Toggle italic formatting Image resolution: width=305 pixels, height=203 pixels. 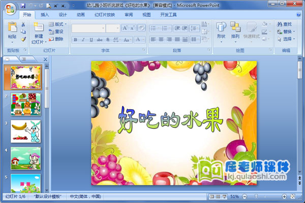(x=83, y=40)
